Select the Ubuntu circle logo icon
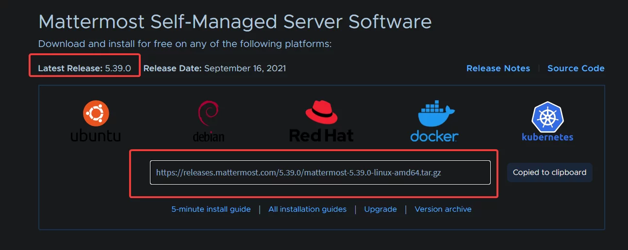 [96, 114]
